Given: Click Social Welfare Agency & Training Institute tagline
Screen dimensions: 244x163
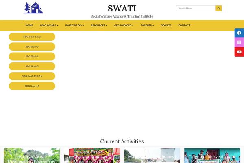Looking at the screenshot, I should point(122,16).
